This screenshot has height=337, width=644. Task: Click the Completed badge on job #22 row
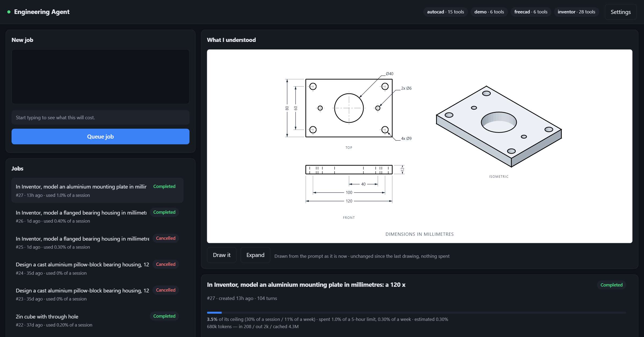click(164, 316)
